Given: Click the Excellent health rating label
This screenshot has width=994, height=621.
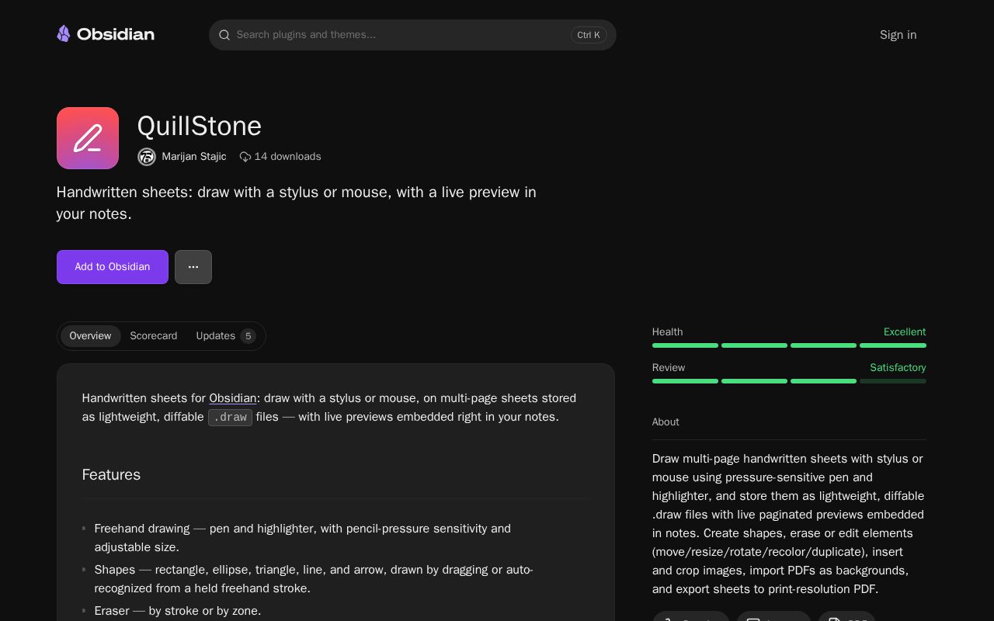Looking at the screenshot, I should [905, 332].
